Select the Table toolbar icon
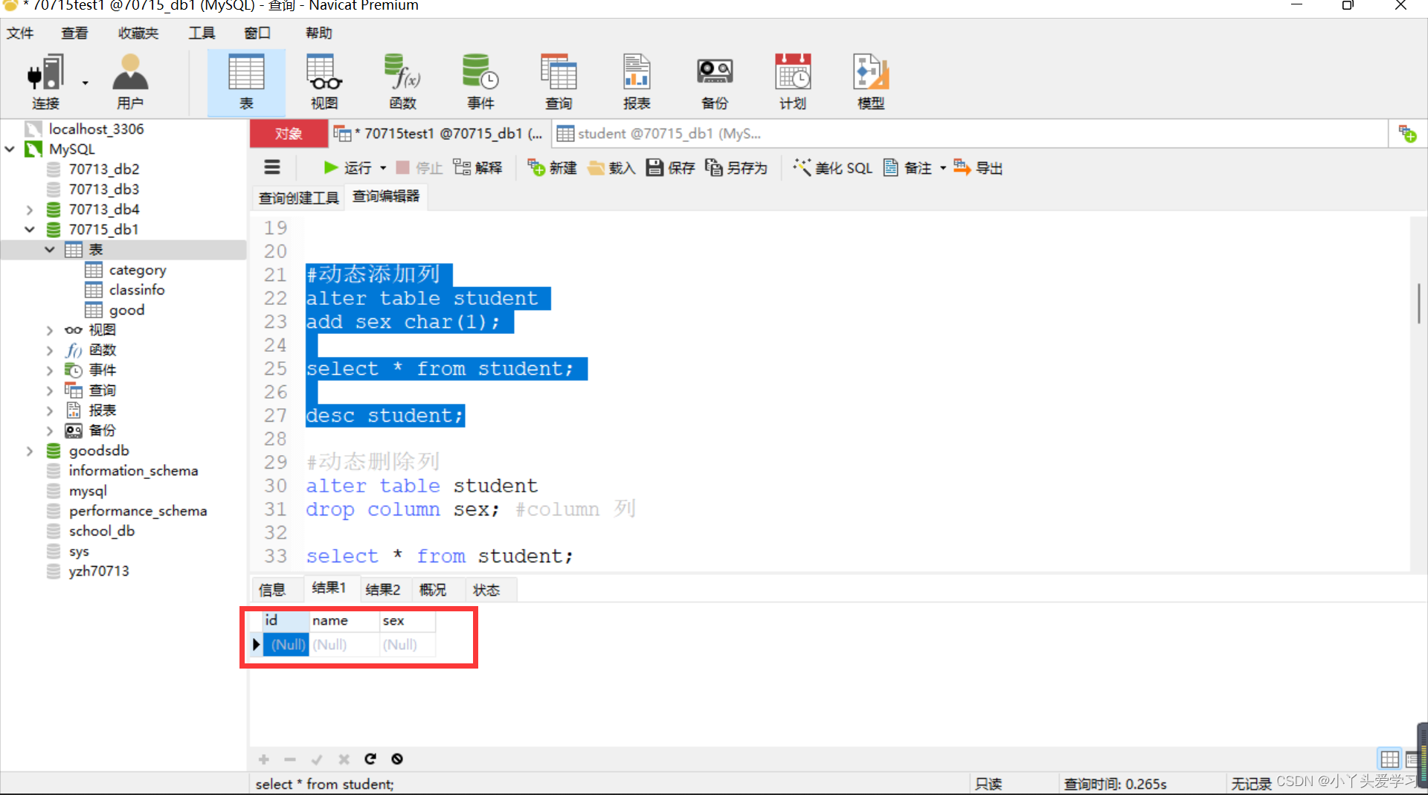The width and height of the screenshot is (1428, 795). 246,82
